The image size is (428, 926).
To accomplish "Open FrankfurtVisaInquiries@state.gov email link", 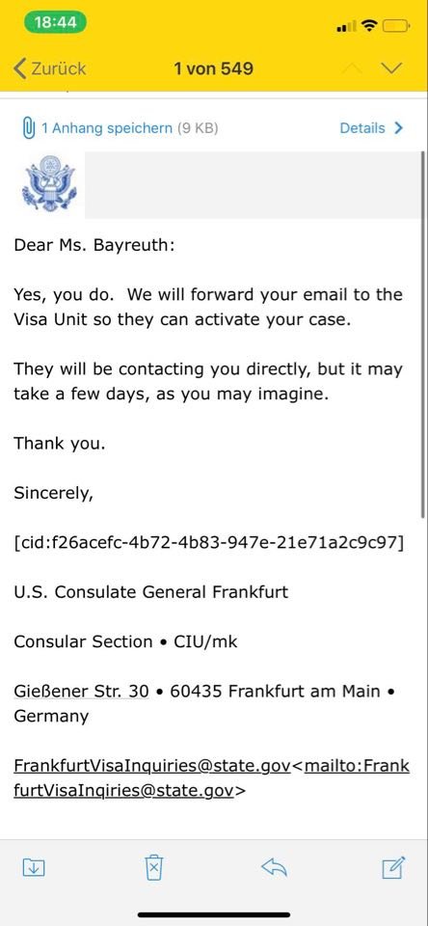I will tap(151, 766).
